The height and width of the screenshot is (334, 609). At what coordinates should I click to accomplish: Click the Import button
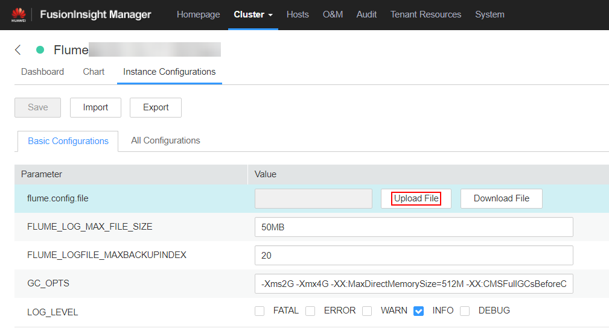click(95, 107)
